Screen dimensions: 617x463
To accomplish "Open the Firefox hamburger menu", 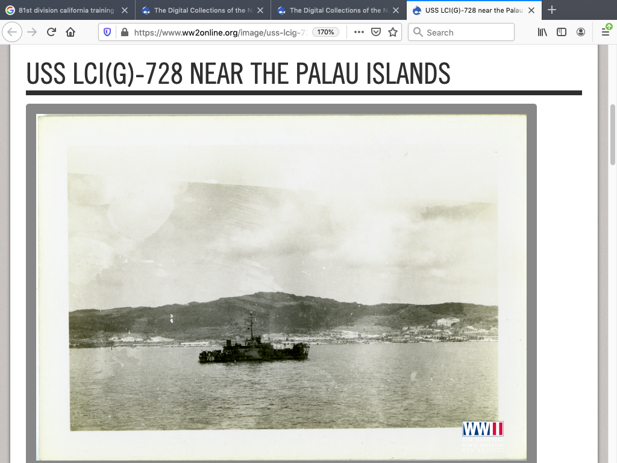I will click(x=606, y=33).
